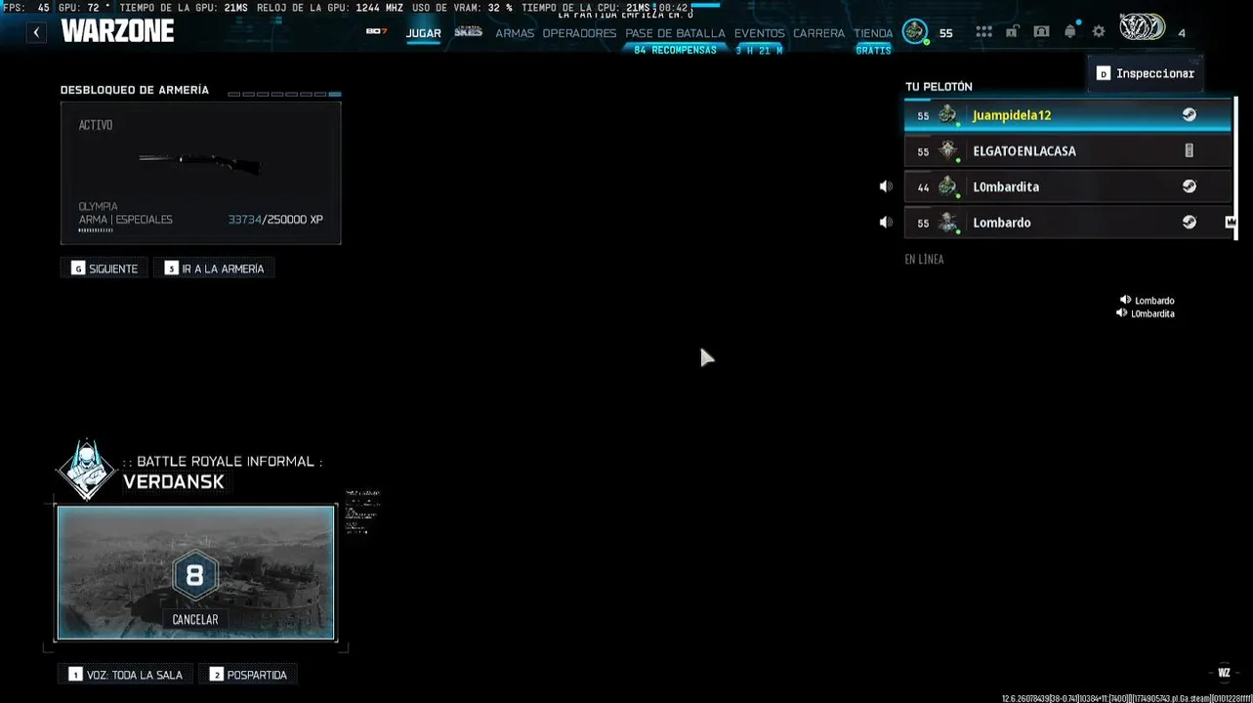The height and width of the screenshot is (703, 1253).
Task: Click the party emblems cluster icon
Action: click(x=1142, y=28)
